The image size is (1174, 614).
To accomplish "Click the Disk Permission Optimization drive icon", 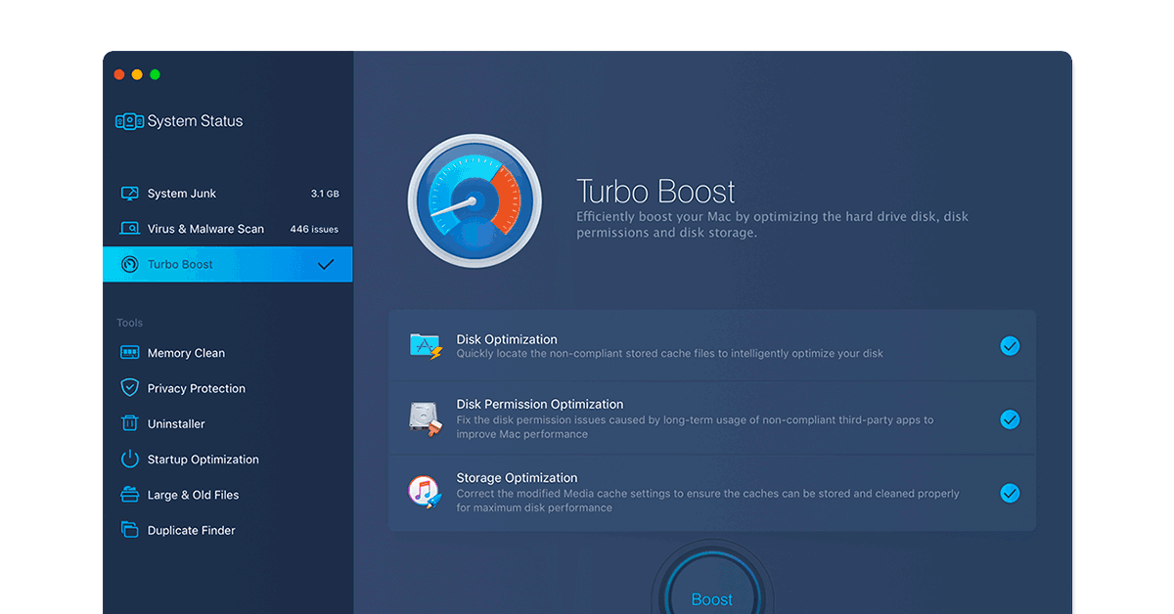I will [426, 418].
